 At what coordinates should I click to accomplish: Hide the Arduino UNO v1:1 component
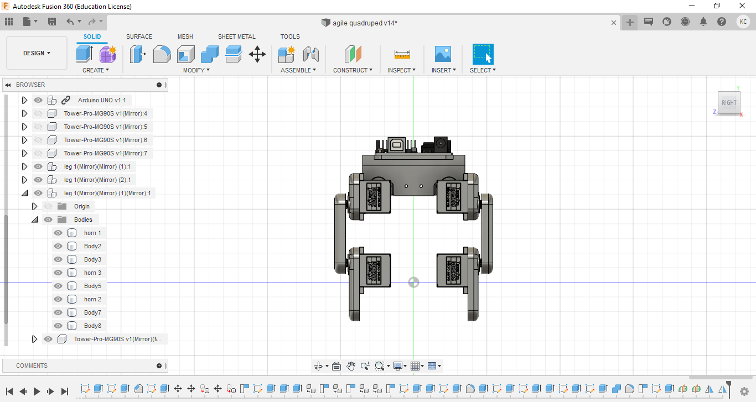pos(38,100)
